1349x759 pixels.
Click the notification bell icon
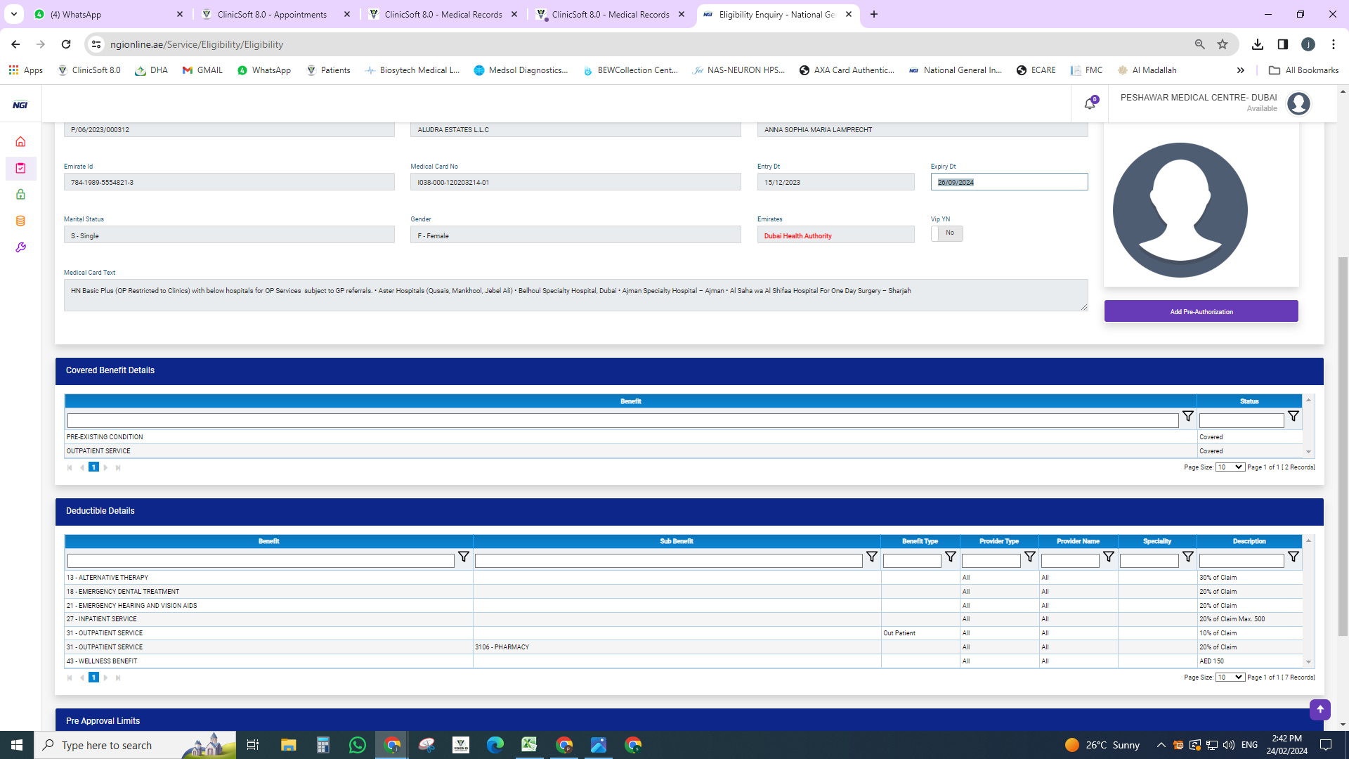coord(1089,104)
